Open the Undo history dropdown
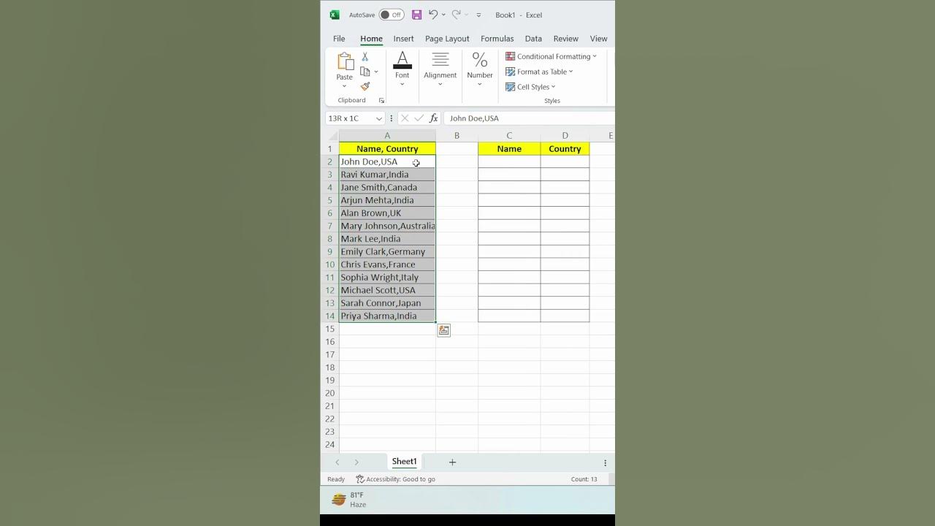 click(443, 15)
